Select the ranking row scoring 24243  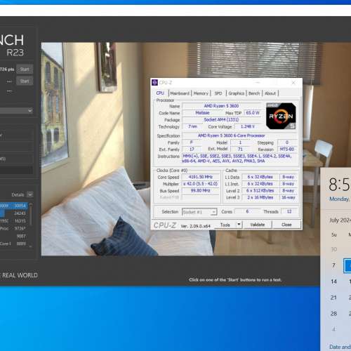pyautogui.click(x=13, y=213)
